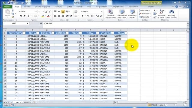Click the Pegar (paste) icon
Image resolution: width=192 pixels, height=108 pixels.
click(7, 12)
